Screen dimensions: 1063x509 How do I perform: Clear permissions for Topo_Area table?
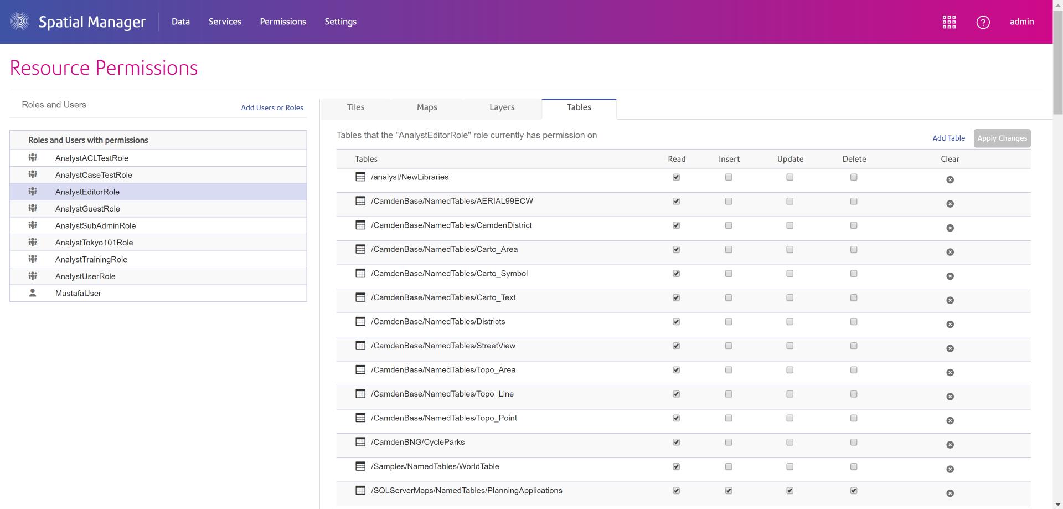[950, 373]
